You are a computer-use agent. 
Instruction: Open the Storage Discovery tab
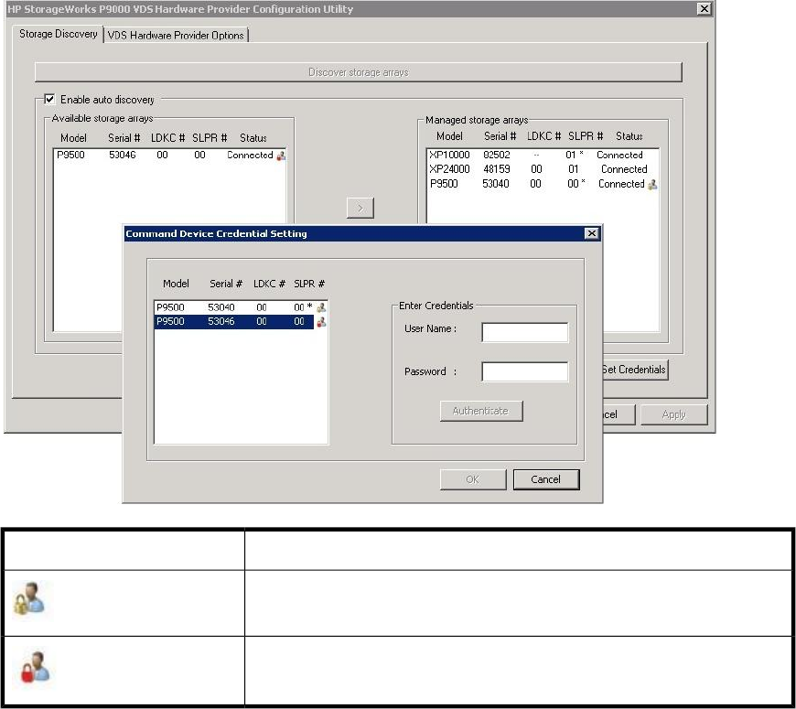click(x=59, y=34)
